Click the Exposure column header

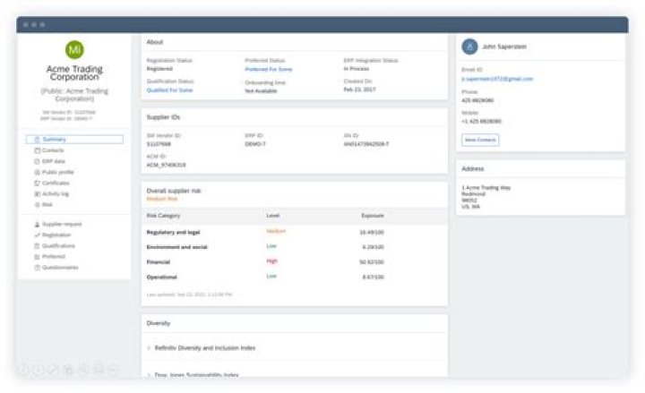pyautogui.click(x=373, y=216)
